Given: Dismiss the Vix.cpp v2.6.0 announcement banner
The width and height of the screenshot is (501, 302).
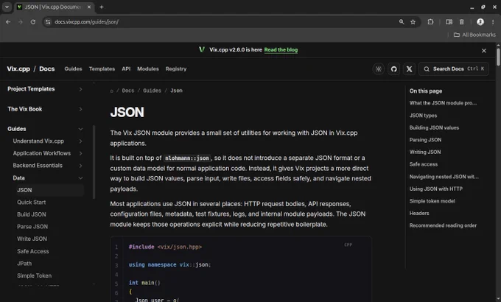Looking at the screenshot, I should coord(484,51).
